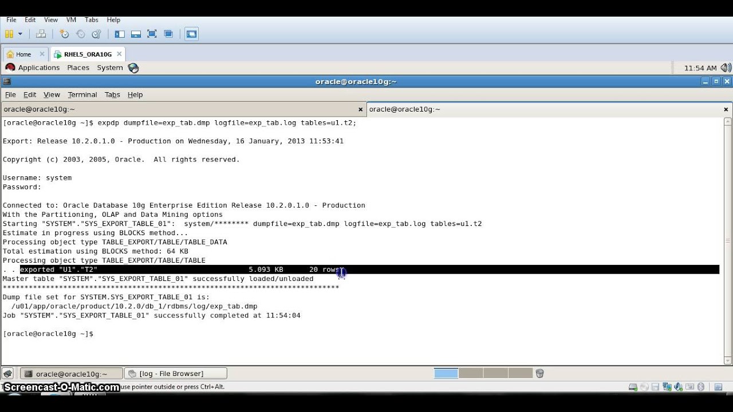Open the GNOME System menu

[110, 68]
